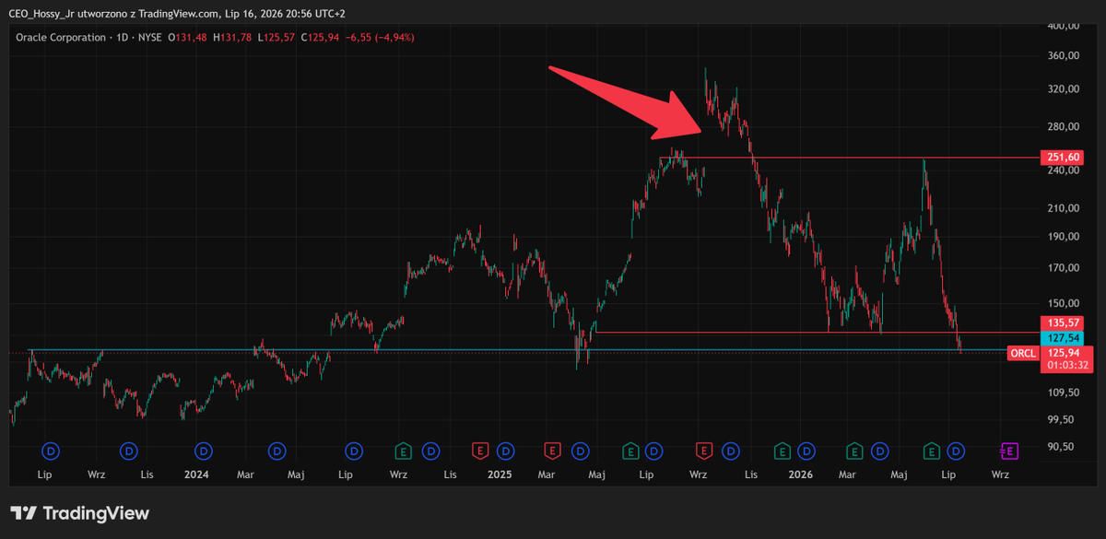The image size is (1106, 539).
Task: Click the dividend D marker above the 2025 label
Action: point(505,451)
